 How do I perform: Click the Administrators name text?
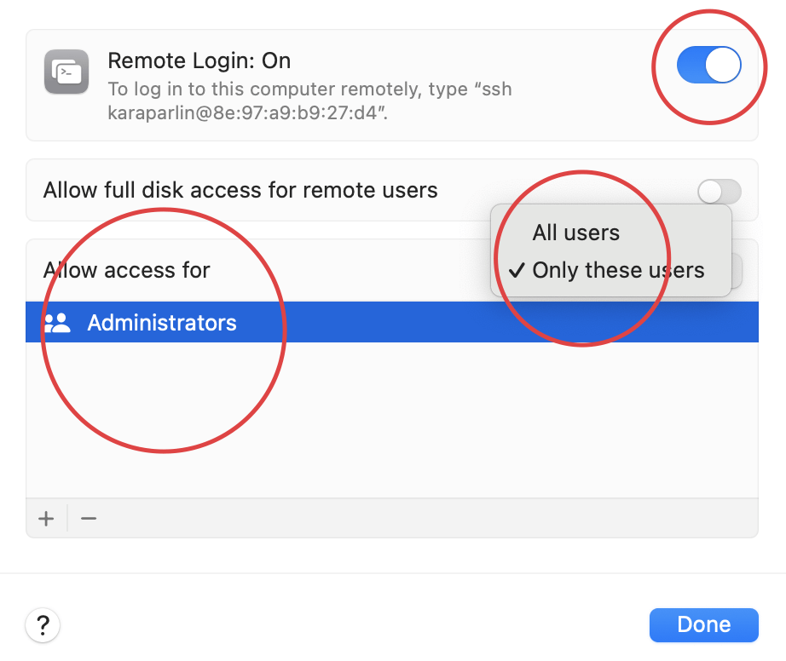click(x=162, y=323)
